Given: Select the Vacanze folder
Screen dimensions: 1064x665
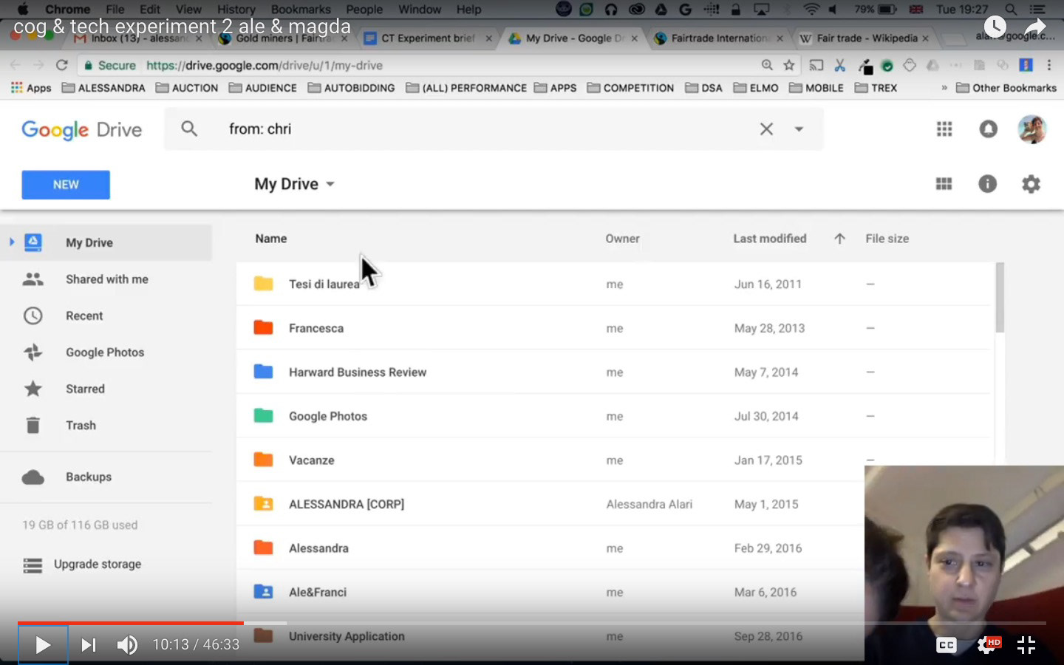Looking at the screenshot, I should click(x=613, y=460).
